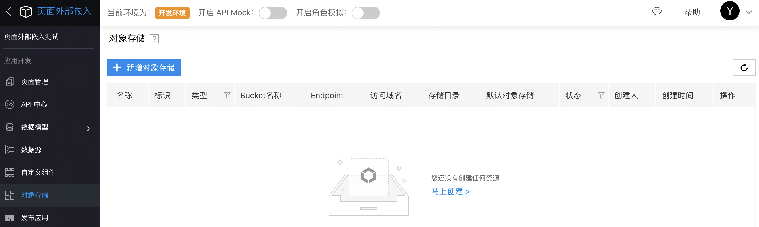Select 对象存储 in sidebar
Screen dimensions: 759x227
pos(50,195)
